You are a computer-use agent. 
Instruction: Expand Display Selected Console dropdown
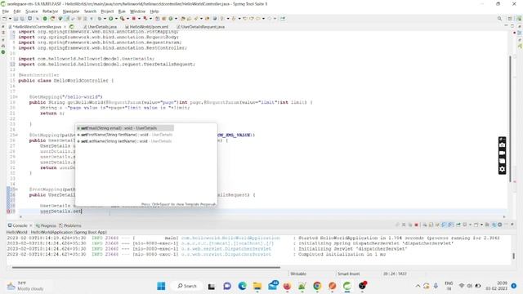(x=470, y=225)
